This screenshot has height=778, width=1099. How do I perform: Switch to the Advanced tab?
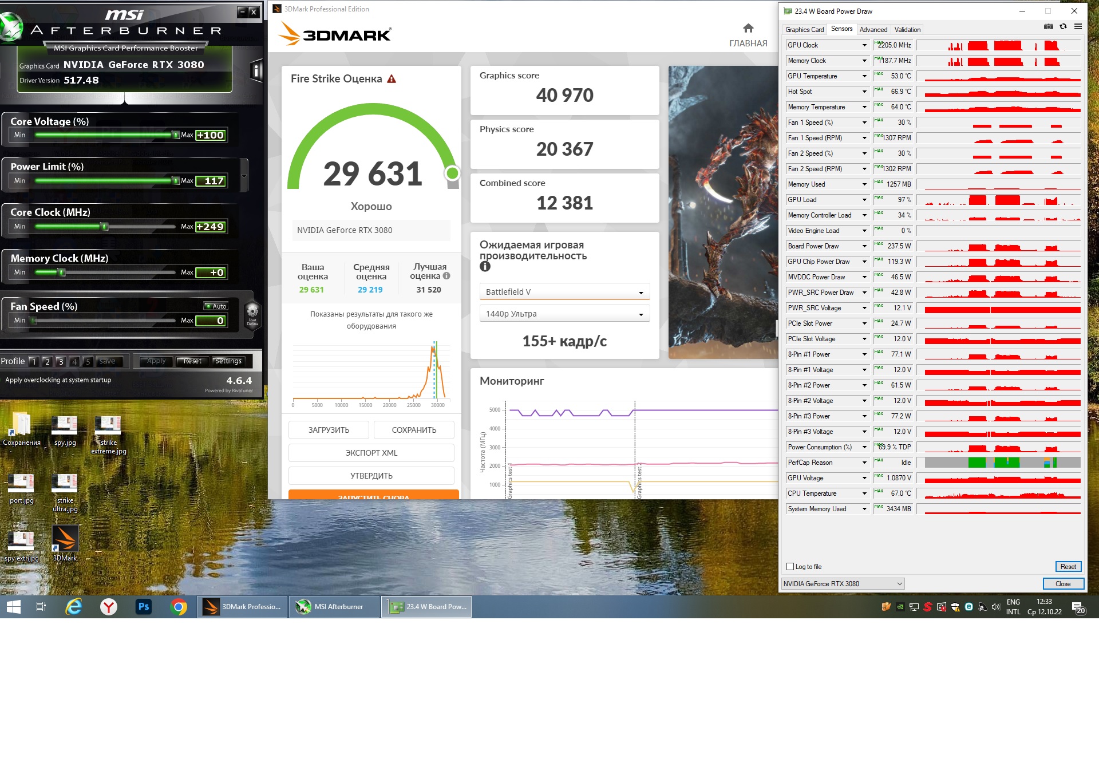[873, 30]
